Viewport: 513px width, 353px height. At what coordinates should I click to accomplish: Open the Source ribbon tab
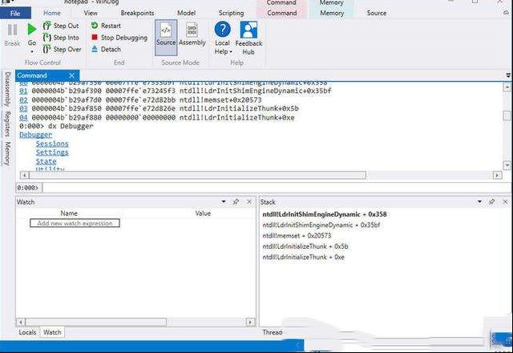(x=376, y=13)
